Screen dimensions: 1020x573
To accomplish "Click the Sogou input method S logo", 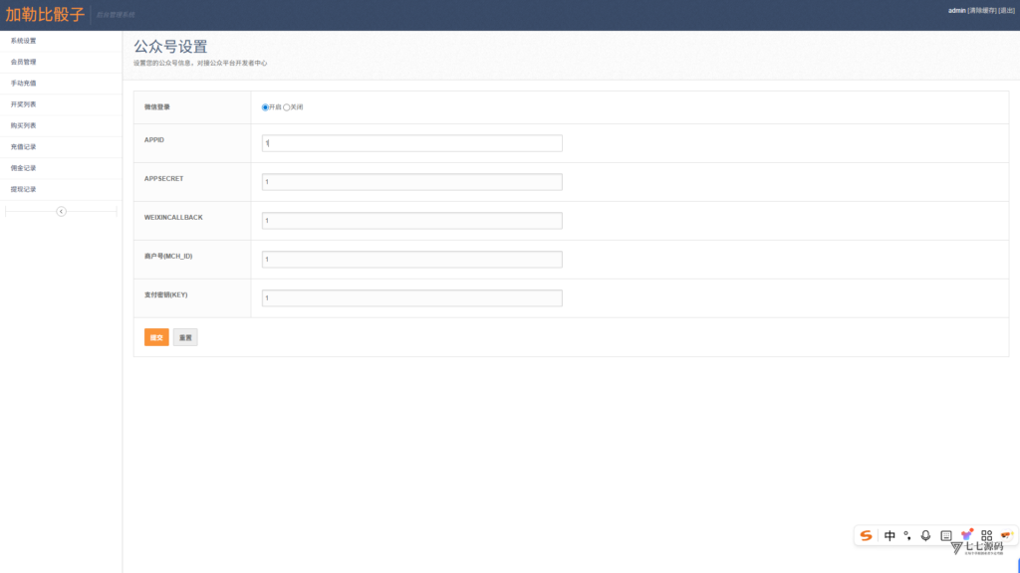I will tap(866, 535).
